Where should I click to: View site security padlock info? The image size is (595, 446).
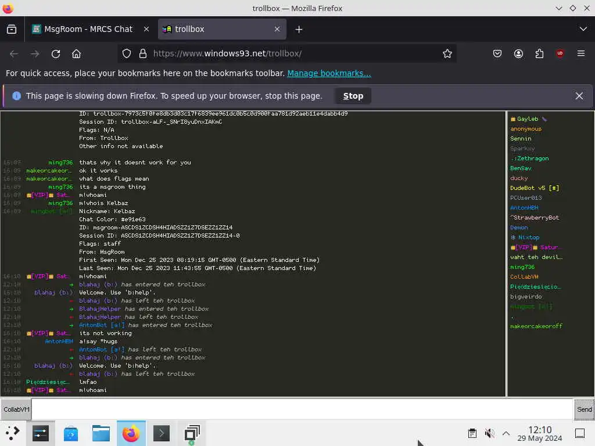143,54
